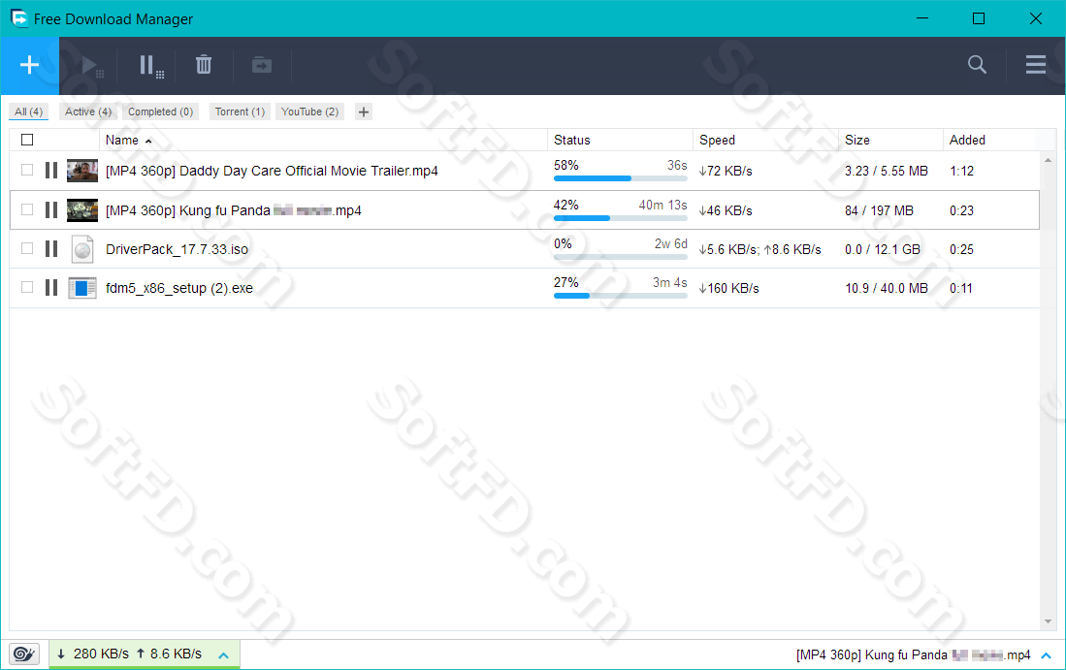Image resolution: width=1066 pixels, height=670 pixels.
Task: Click the 72 KB/s speed value
Action: coord(726,172)
